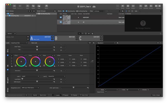This screenshot has width=168, height=104.
Task: Reset the Color Temp slider with its arrow
Action: tap(54, 47)
